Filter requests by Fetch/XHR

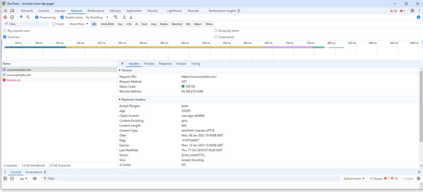(107, 24)
